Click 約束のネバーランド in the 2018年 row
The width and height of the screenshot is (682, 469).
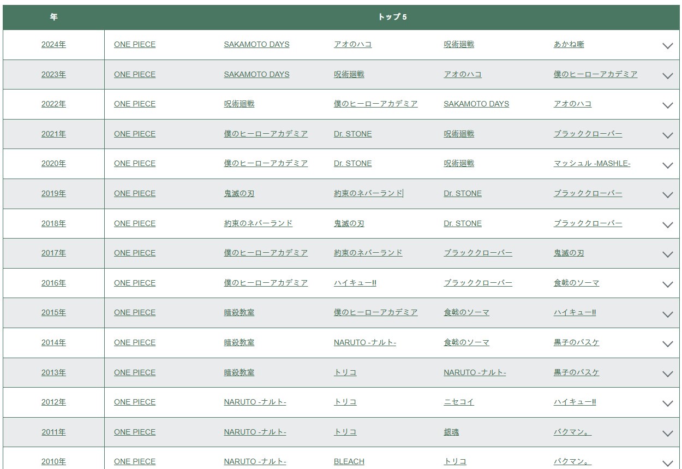[x=258, y=223]
